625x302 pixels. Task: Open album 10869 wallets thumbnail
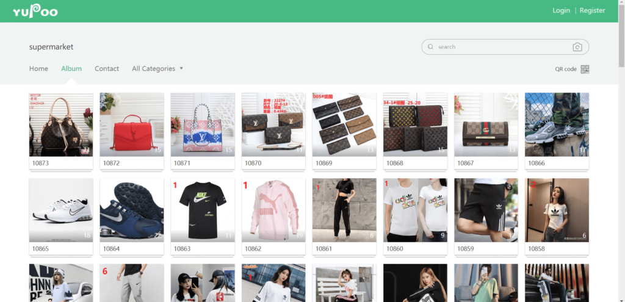[x=344, y=124]
